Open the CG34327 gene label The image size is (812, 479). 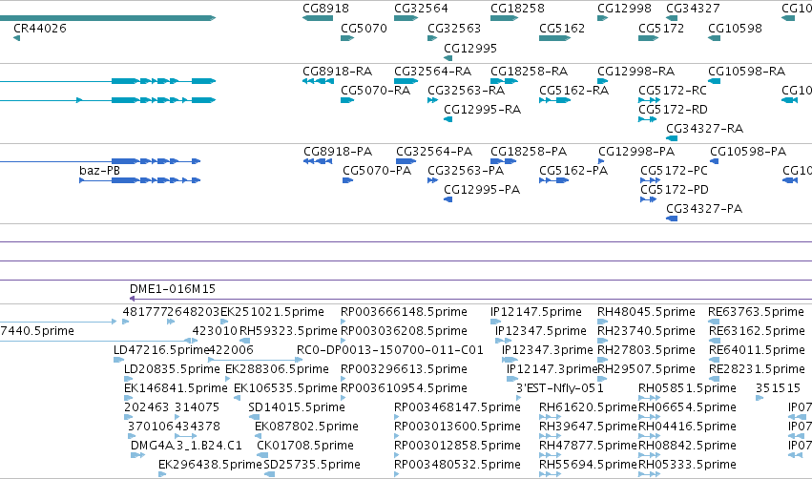tap(693, 9)
